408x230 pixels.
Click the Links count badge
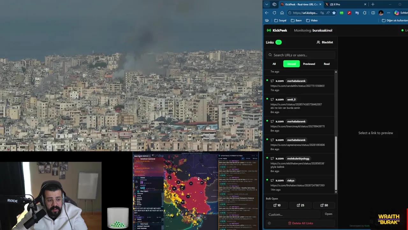278,42
